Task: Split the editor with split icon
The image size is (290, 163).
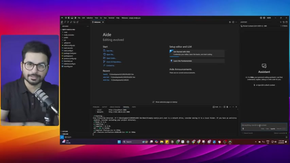Action: (233, 22)
